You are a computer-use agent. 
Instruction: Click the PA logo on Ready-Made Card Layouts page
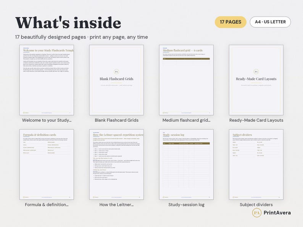click(x=256, y=72)
